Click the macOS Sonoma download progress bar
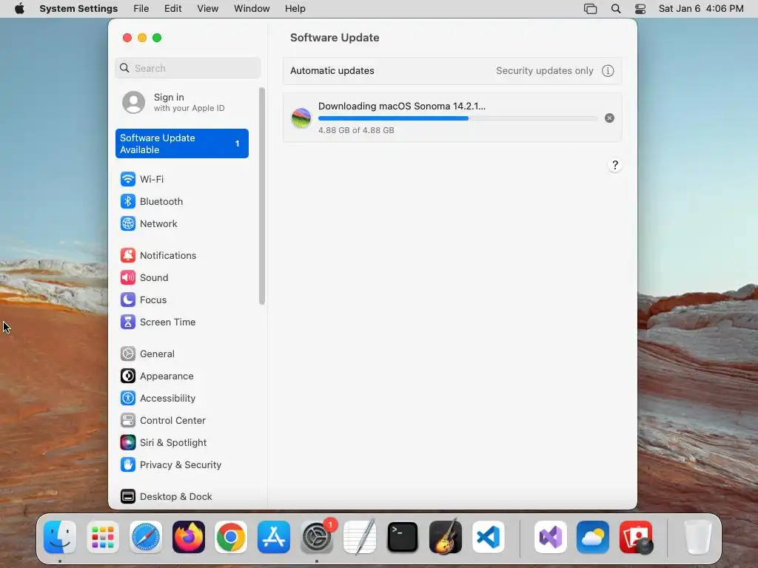 [x=457, y=118]
